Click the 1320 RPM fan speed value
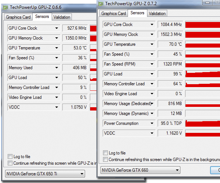Screen dimensions: 220x183 170,64
